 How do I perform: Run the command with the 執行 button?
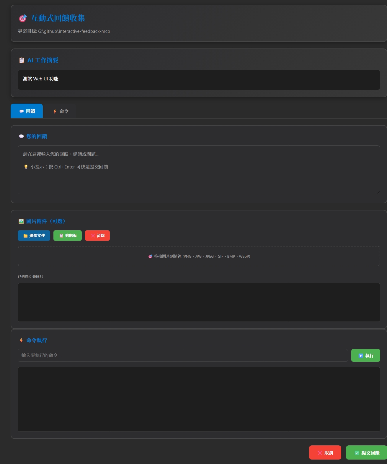pos(365,356)
